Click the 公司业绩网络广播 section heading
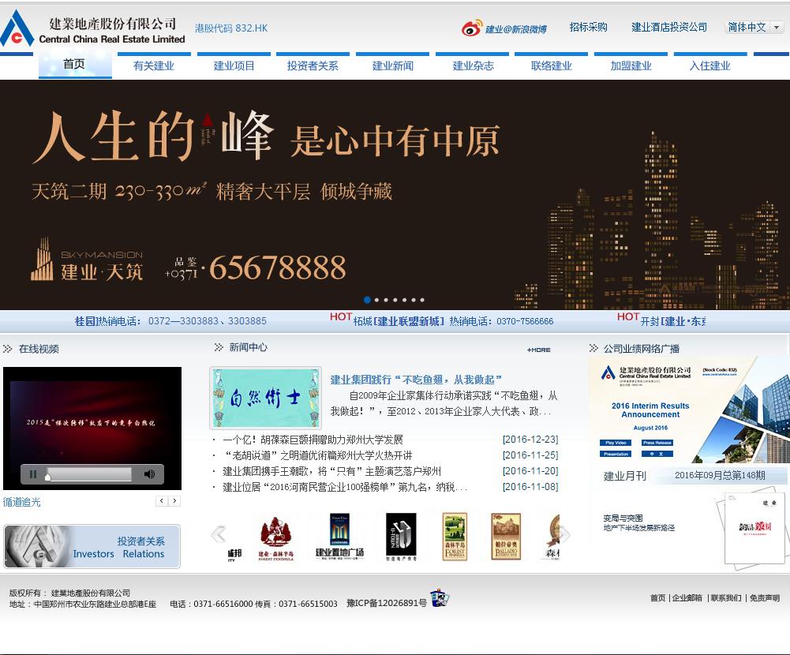 642,349
